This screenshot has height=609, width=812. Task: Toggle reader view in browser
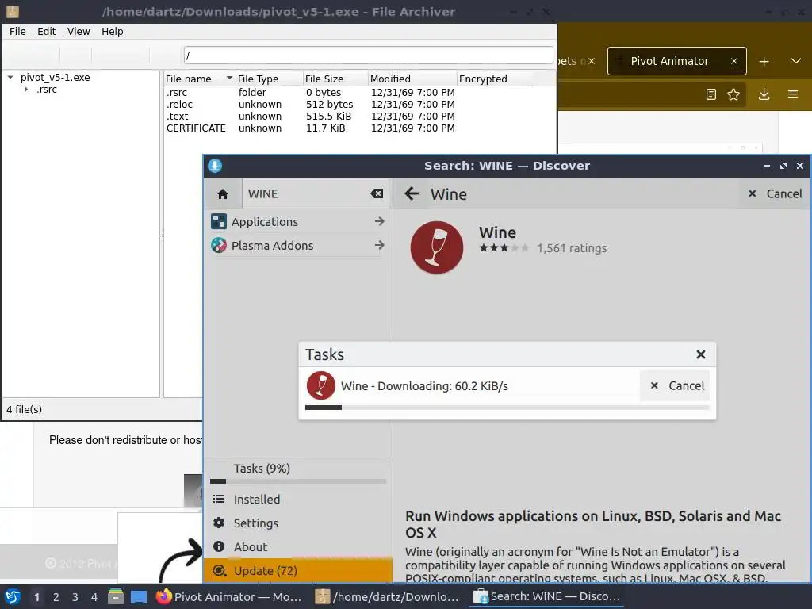pos(711,94)
